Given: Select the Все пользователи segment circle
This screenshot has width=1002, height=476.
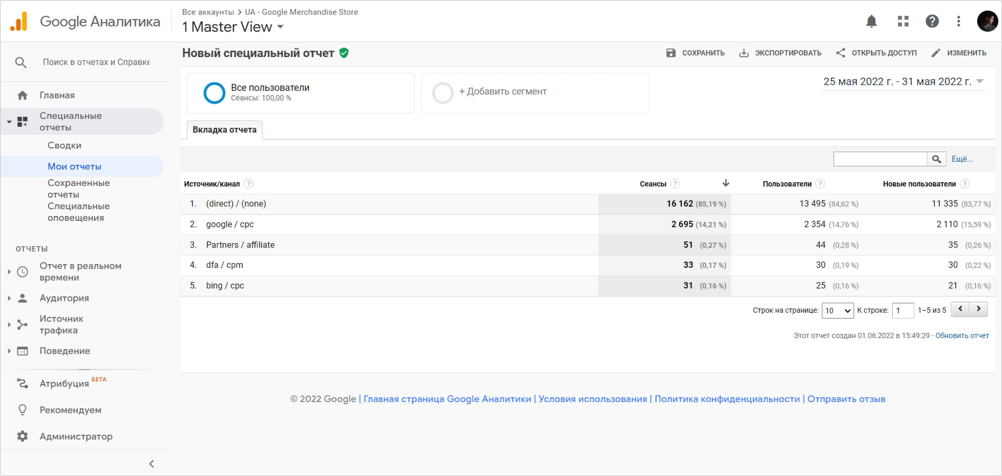Looking at the screenshot, I should click(x=214, y=93).
